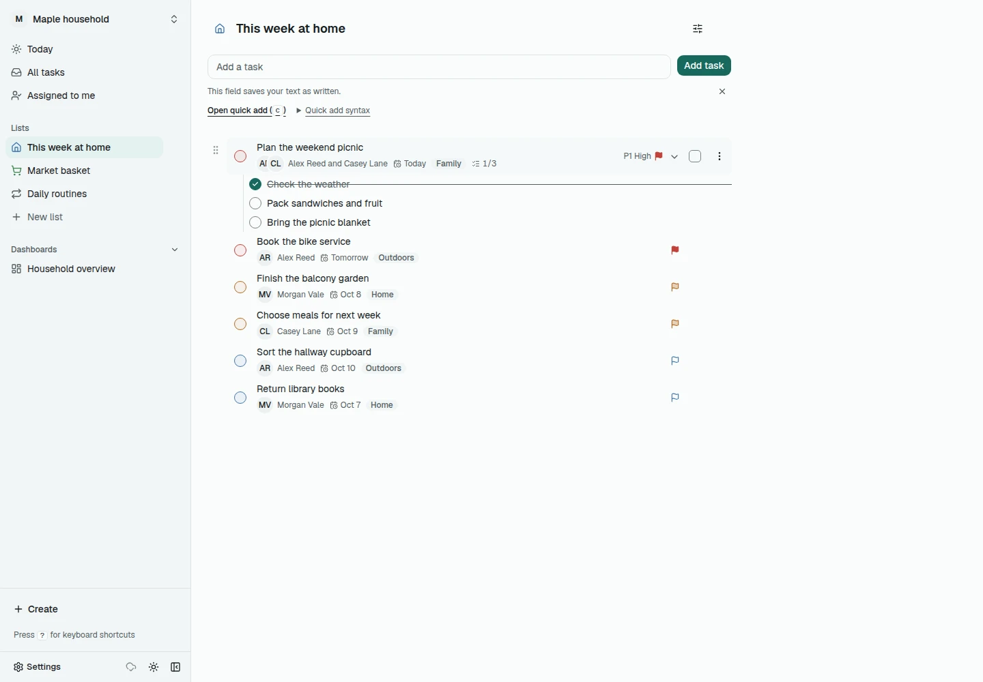
Task: Open the more options menu for Plan the weekend picnic
Action: pyautogui.click(x=720, y=156)
